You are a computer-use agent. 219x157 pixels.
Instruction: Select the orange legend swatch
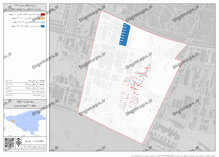pyautogui.click(x=43, y=18)
